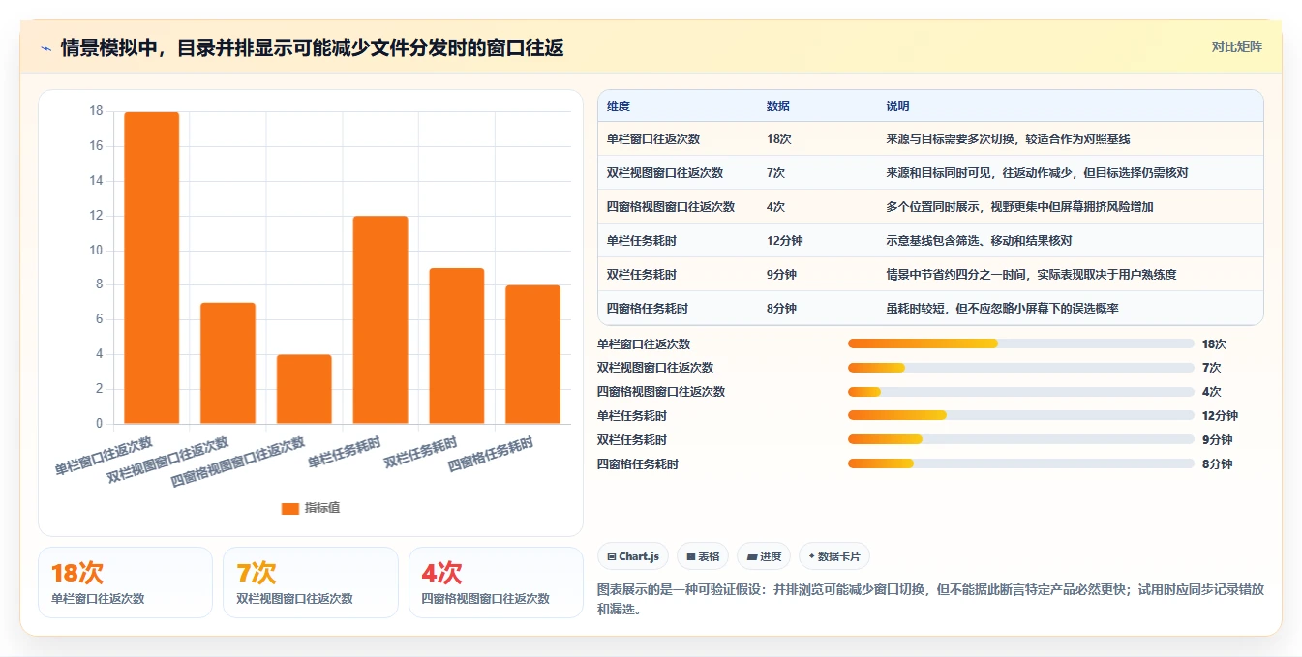Viewport: 1302px width, 657px height.
Task: Click the 4次 progress bar for 四窗格视图窗口往返次数
Action: (1020, 392)
